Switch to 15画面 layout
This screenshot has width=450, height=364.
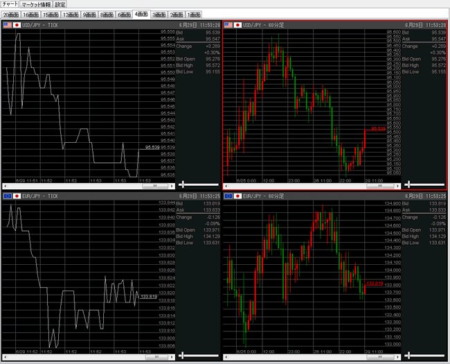coord(51,15)
